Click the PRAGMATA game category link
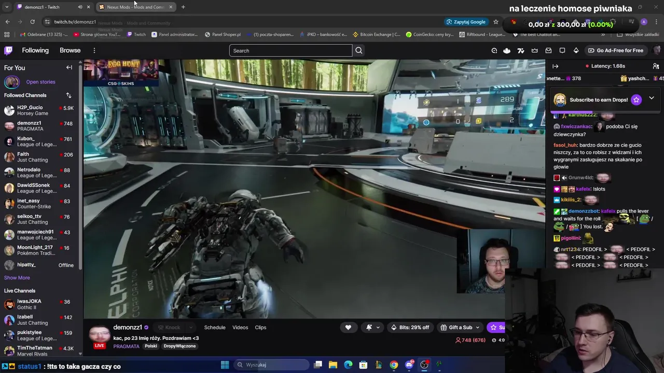The width and height of the screenshot is (664, 373). (x=126, y=346)
